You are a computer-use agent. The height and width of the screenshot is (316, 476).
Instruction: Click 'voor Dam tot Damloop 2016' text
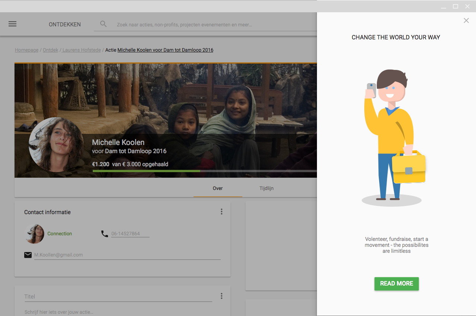129,151
